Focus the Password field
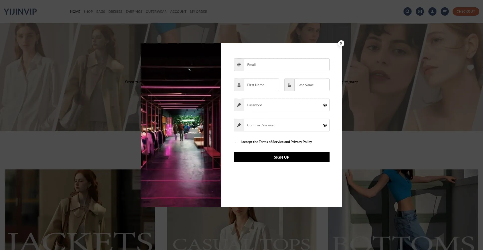 pos(287,105)
